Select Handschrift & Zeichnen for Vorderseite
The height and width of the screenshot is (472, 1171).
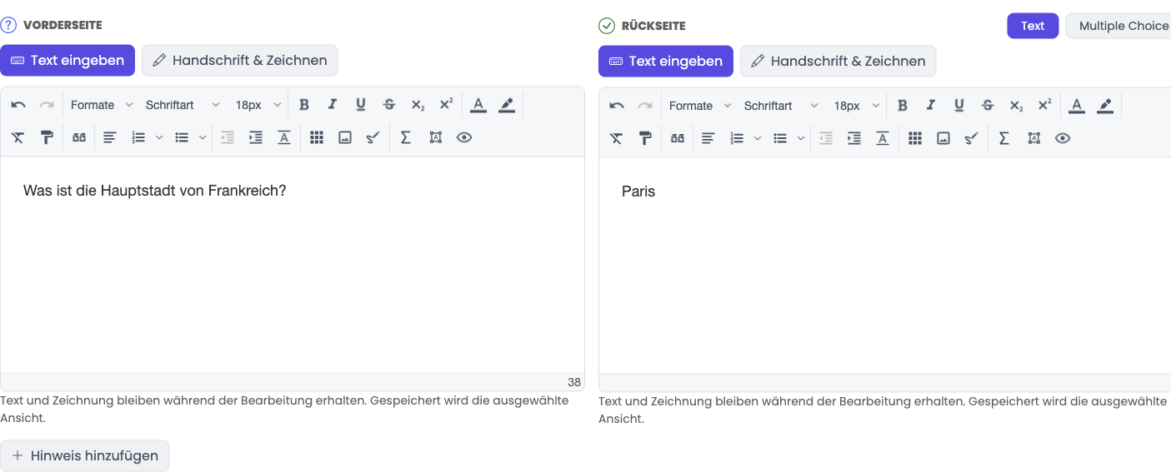pos(240,60)
